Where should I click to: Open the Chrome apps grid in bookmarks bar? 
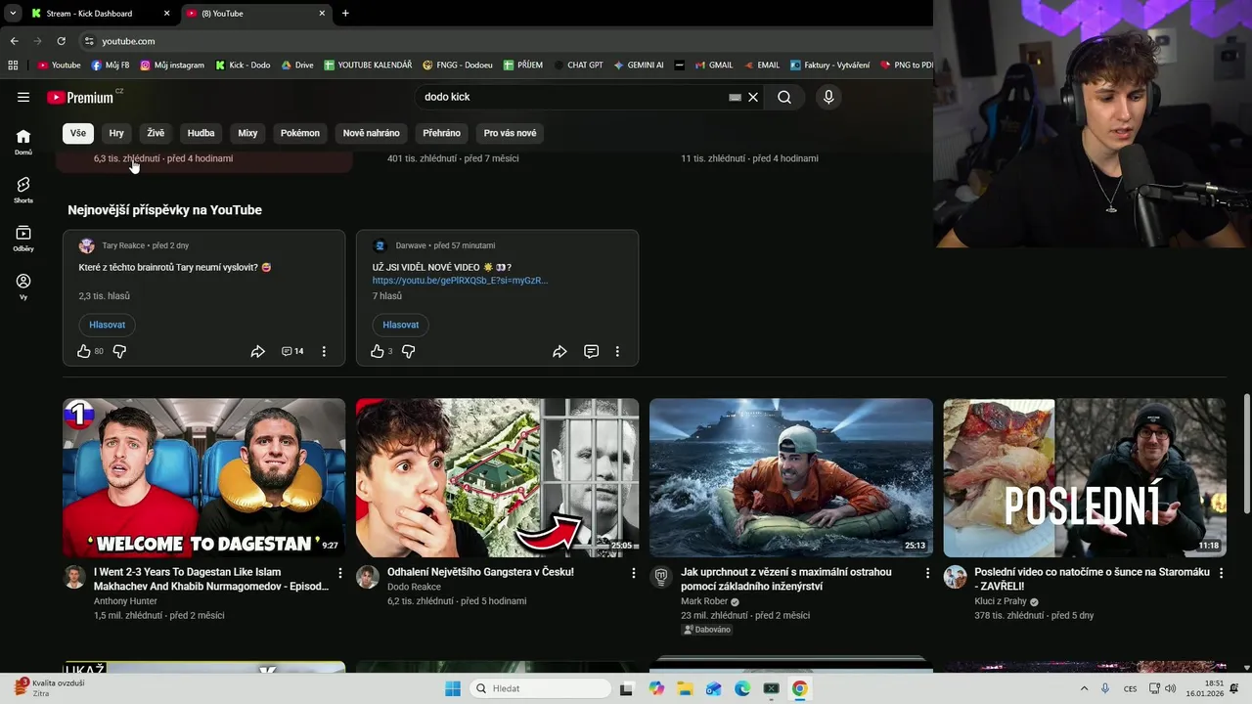[x=13, y=66]
